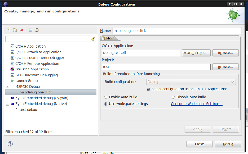Select C/C++ Application configuration type
The image size is (248, 154).
point(30,46)
